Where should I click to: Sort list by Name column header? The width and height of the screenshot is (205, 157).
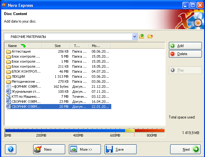pos(23,46)
